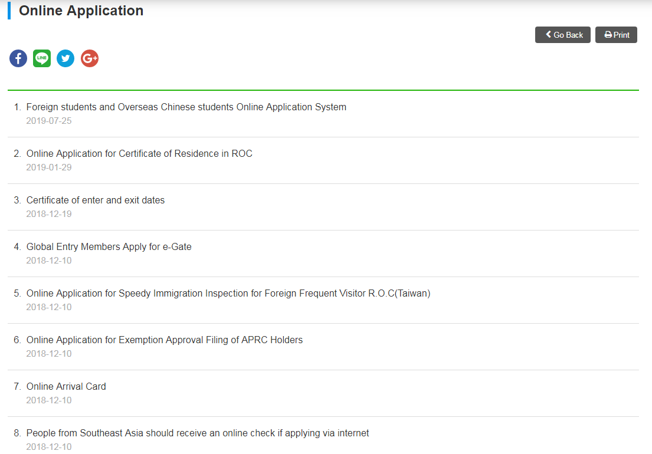Open Southeast Asia online check link
This screenshot has width=652, height=454.
pyautogui.click(x=198, y=433)
